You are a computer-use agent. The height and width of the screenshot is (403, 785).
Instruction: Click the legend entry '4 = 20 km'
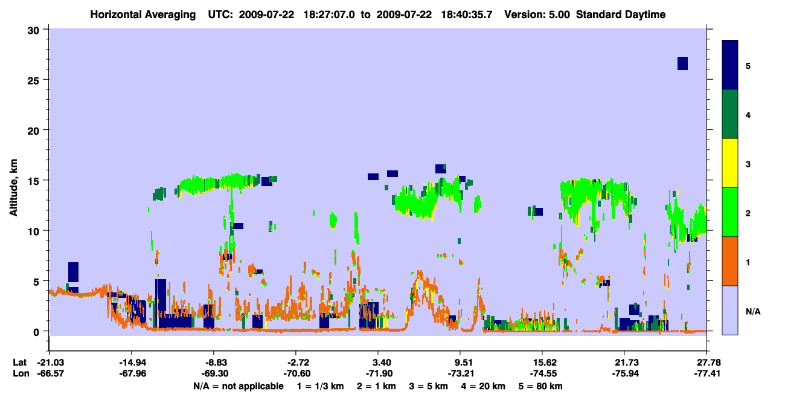click(x=484, y=386)
